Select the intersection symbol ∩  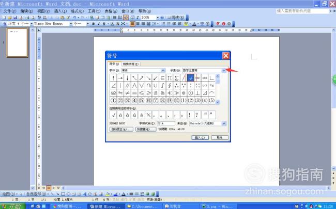coord(148,86)
